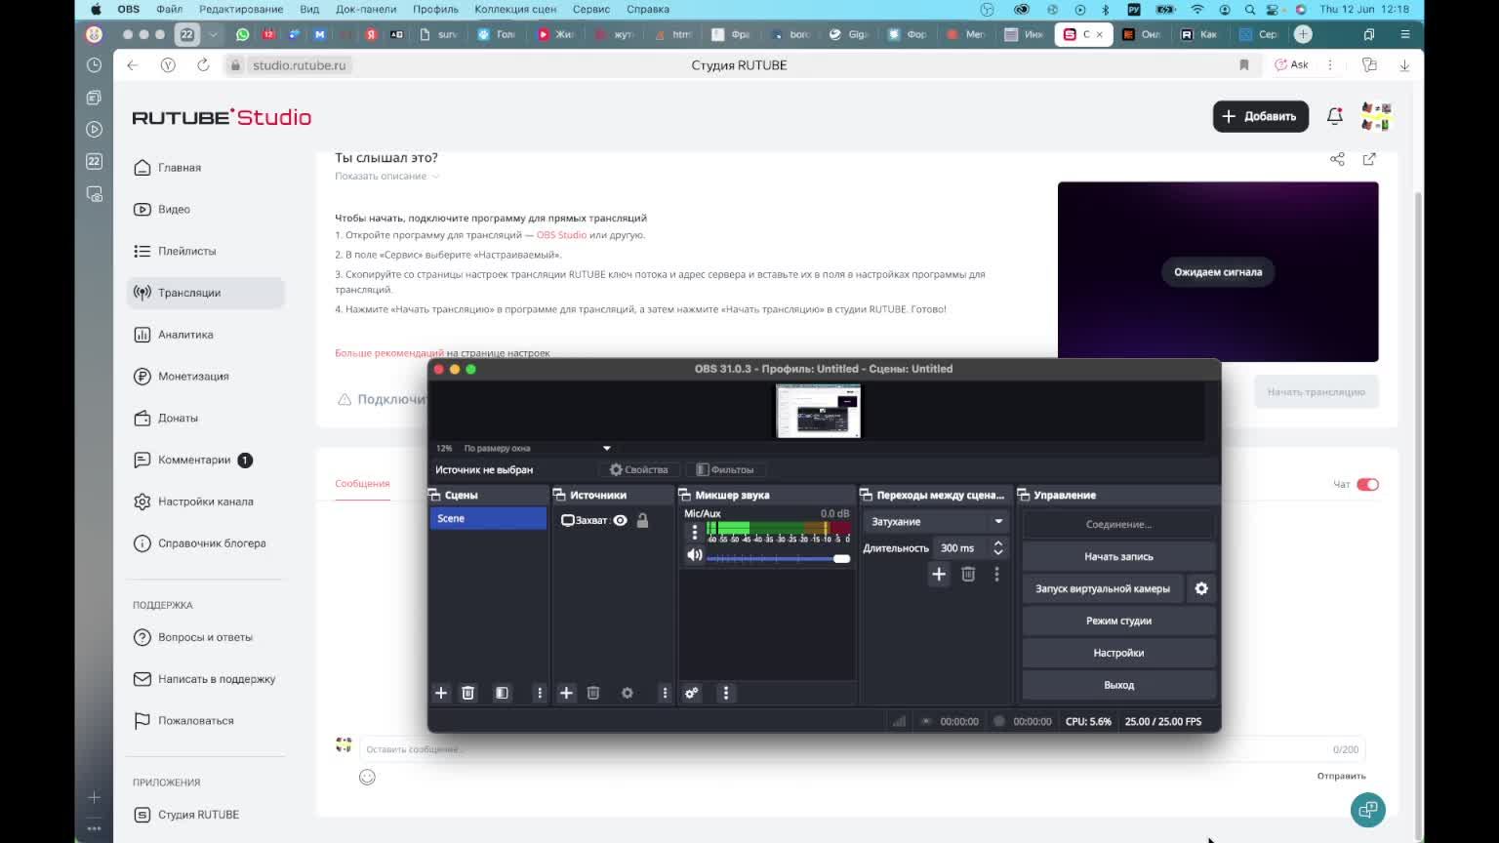Open Затухание transition dropdown
Screen dimensions: 1499x843
coord(937,521)
